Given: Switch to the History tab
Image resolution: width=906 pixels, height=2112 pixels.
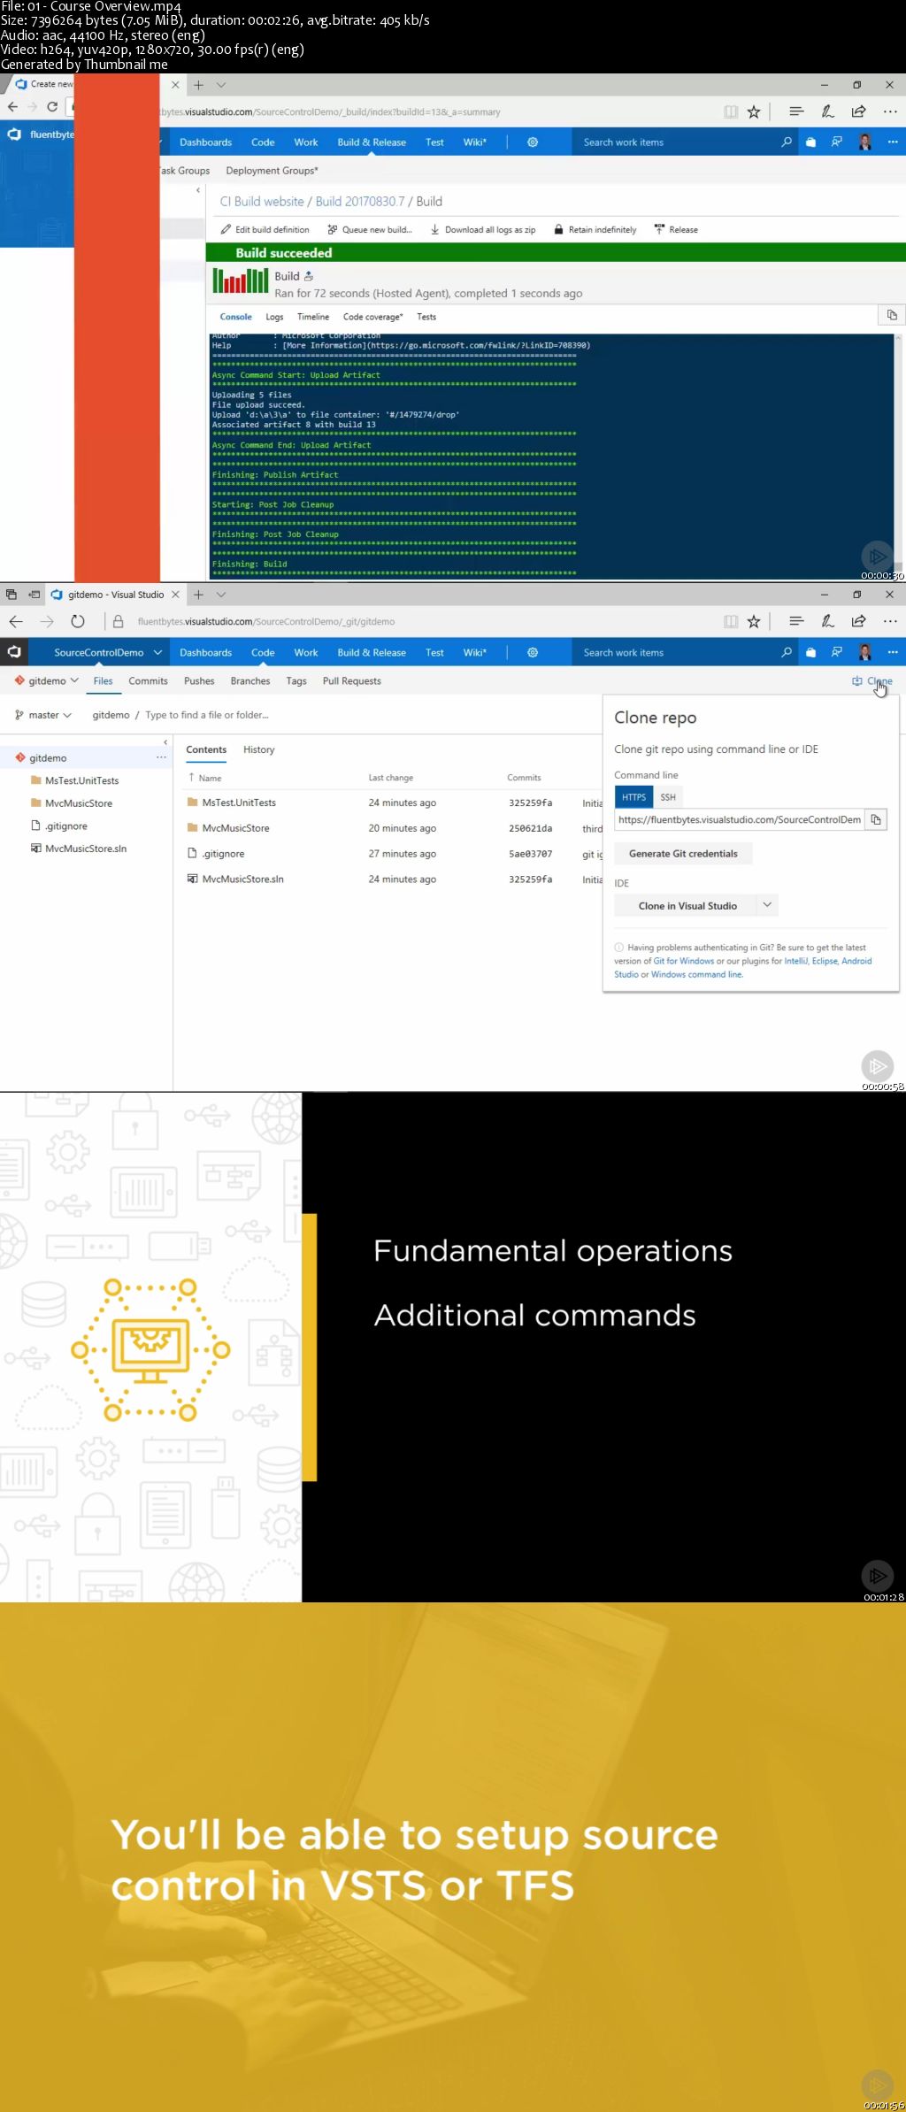Looking at the screenshot, I should pos(258,749).
